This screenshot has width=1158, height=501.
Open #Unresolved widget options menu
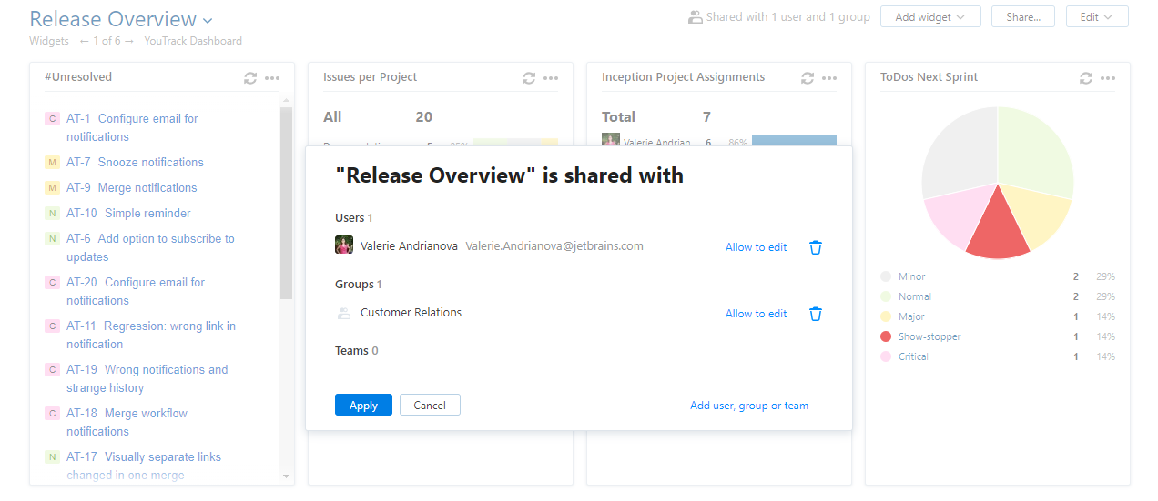tap(272, 78)
